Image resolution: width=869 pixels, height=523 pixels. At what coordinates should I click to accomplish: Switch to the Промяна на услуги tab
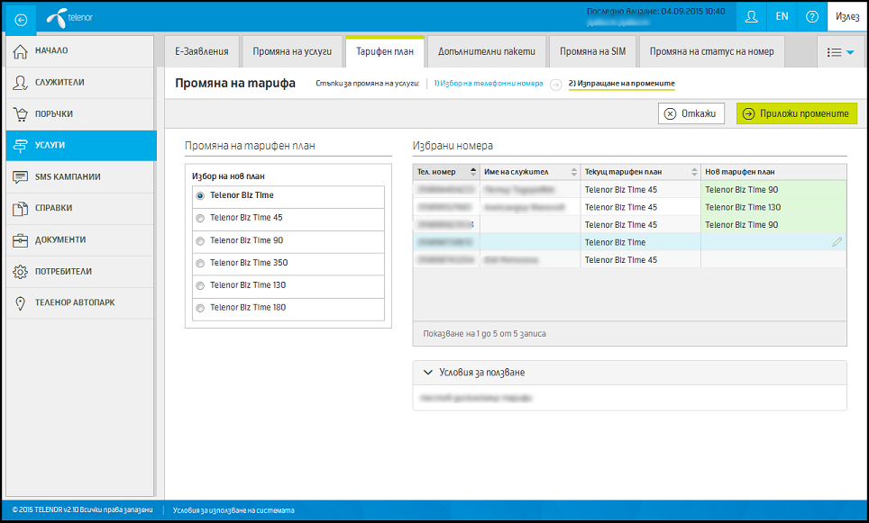click(x=292, y=51)
